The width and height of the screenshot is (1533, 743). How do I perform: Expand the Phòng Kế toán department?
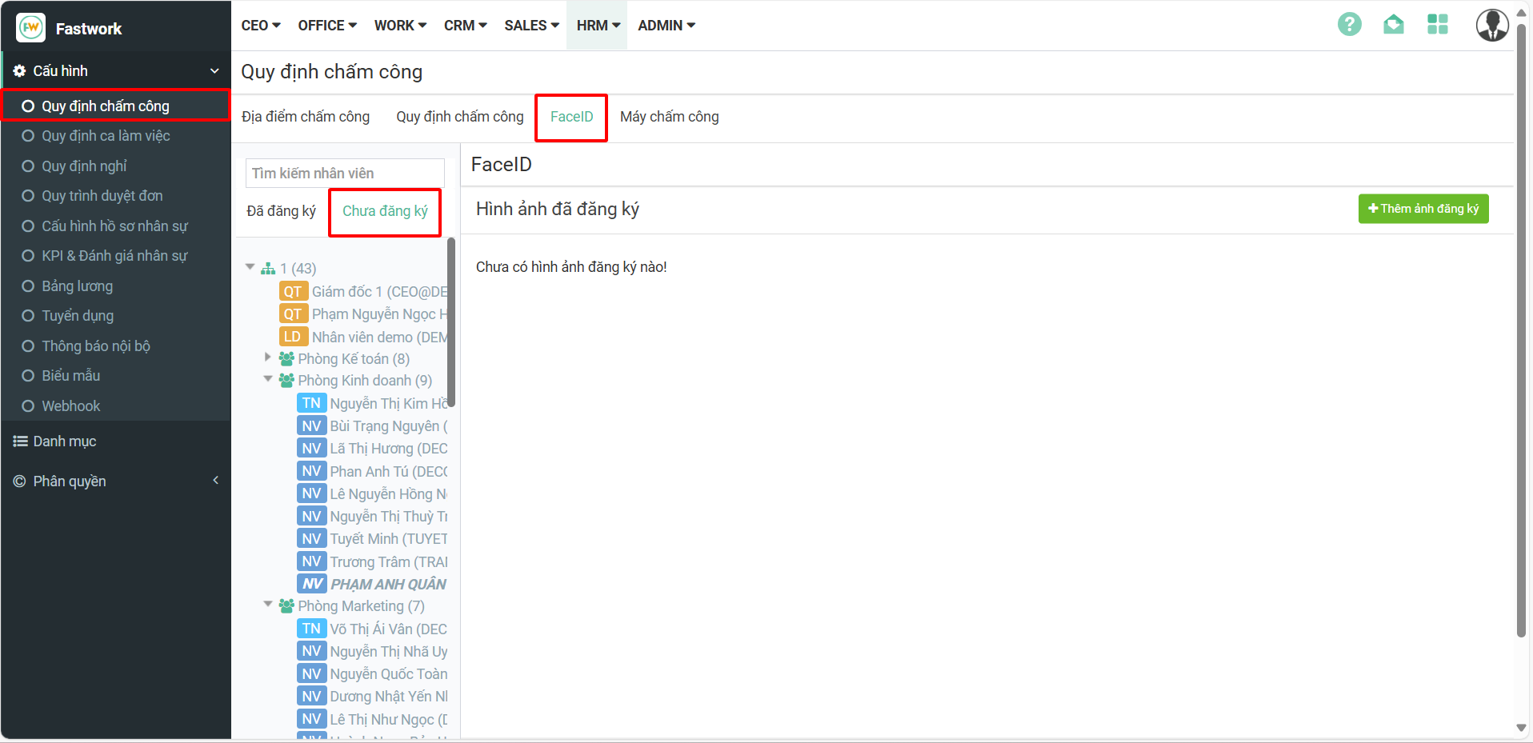tap(268, 358)
